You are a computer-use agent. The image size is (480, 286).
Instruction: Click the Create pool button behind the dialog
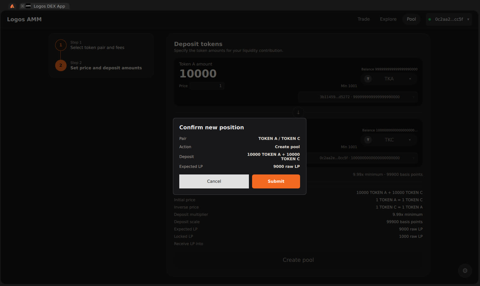click(298, 260)
